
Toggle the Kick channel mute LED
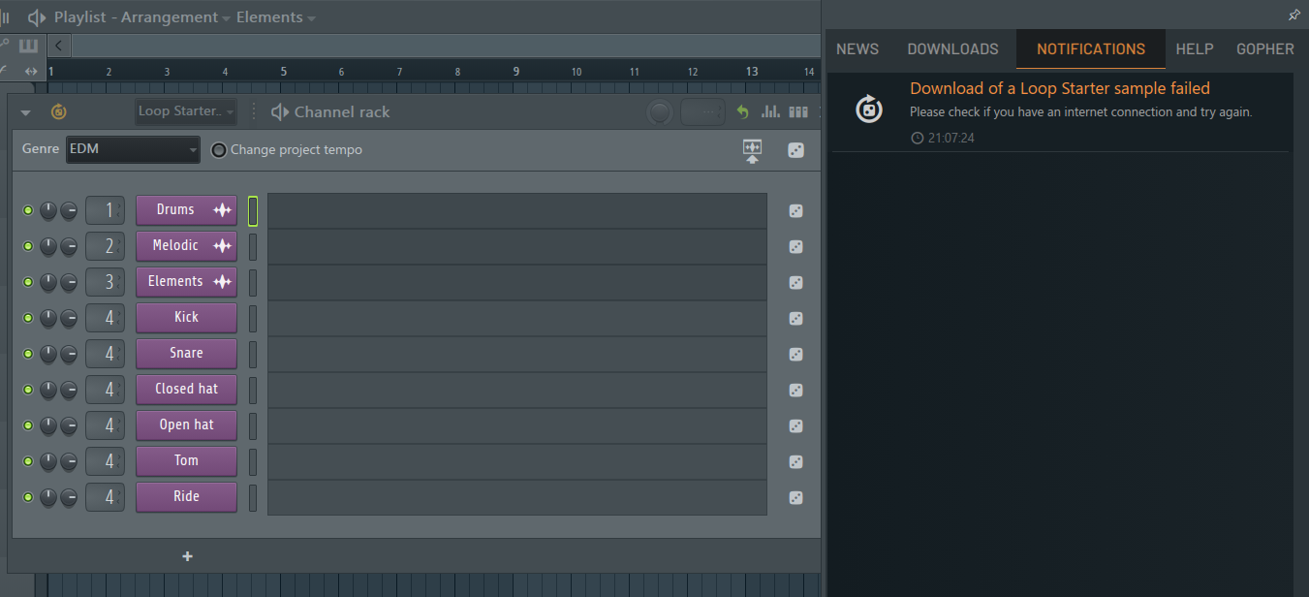coord(28,318)
